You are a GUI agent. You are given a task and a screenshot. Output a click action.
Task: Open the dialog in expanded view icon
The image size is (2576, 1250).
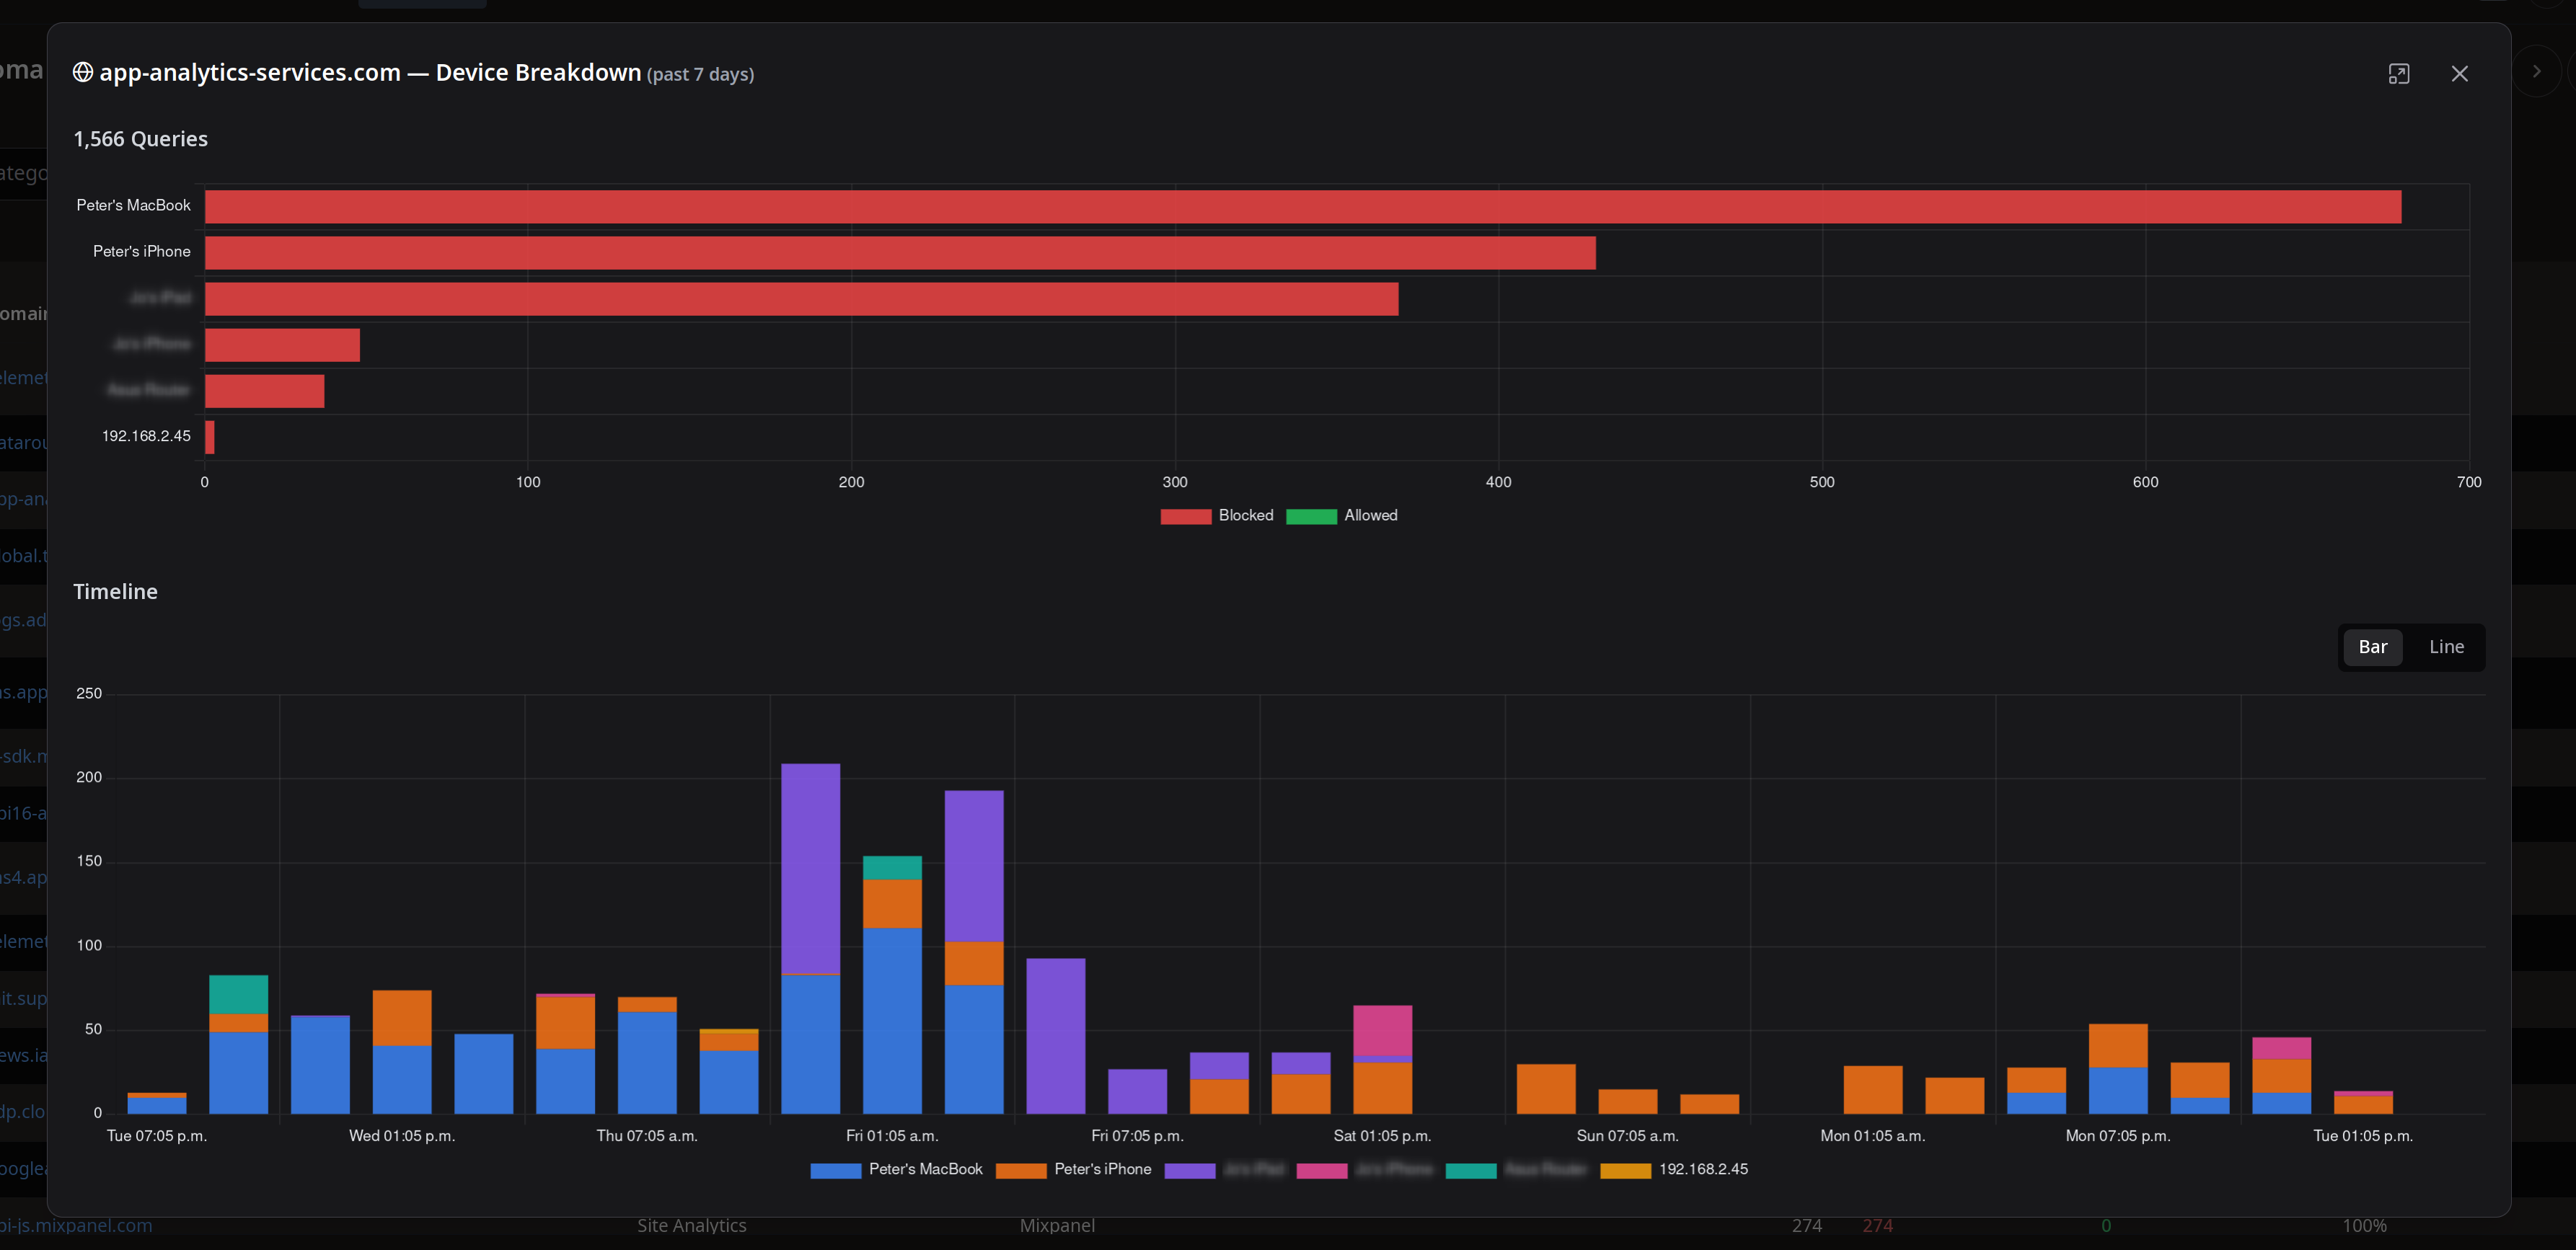[2398, 74]
